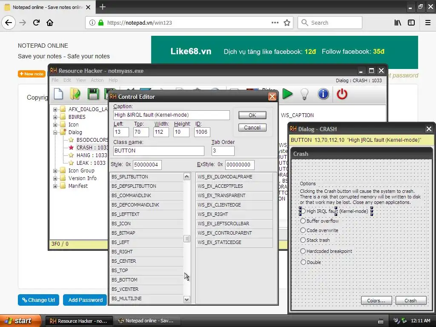Open the View menu in Resource Hacker
Viewport: 436px width, 327px height.
pos(81,80)
